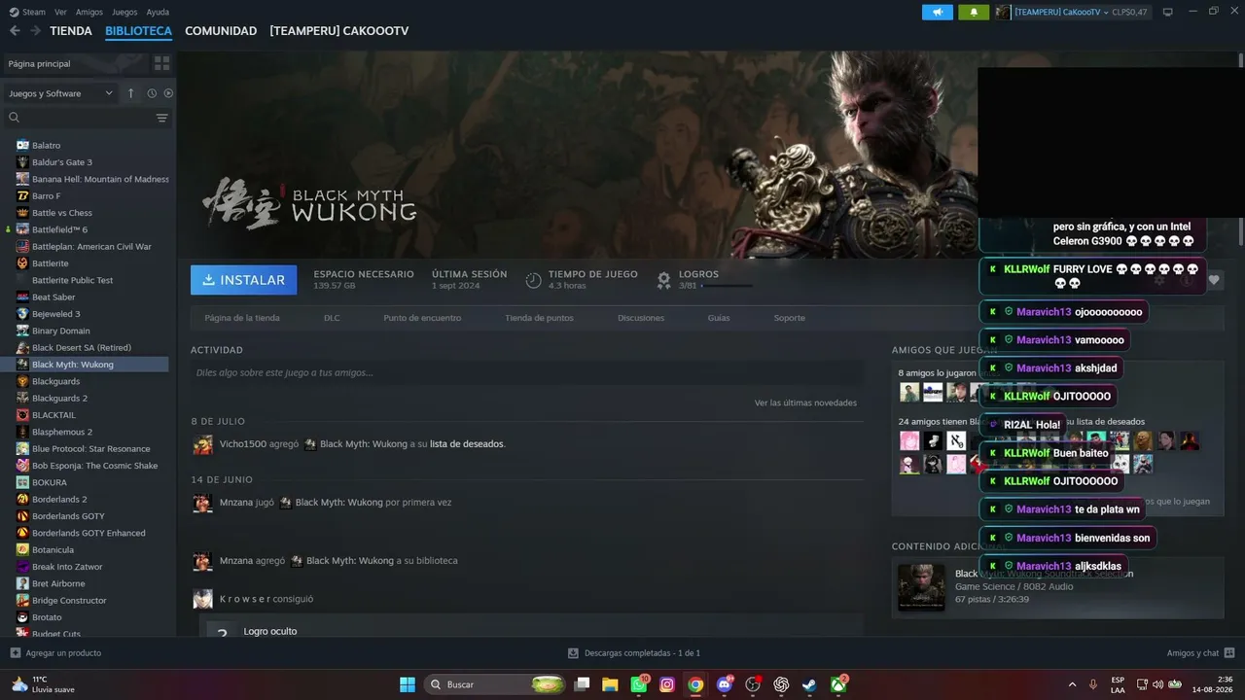Click the Battlerite game icon
Image resolution: width=1245 pixels, height=700 pixels.
click(22, 263)
